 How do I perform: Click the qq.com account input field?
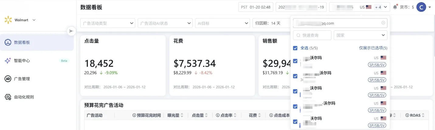(340, 23)
